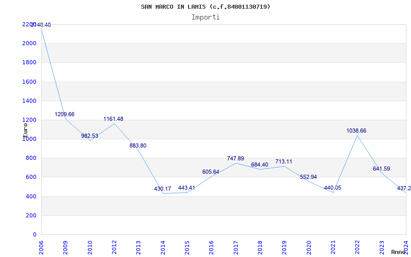Click the x-axis year 2006
This screenshot has width=411, height=257.
[x=41, y=248]
